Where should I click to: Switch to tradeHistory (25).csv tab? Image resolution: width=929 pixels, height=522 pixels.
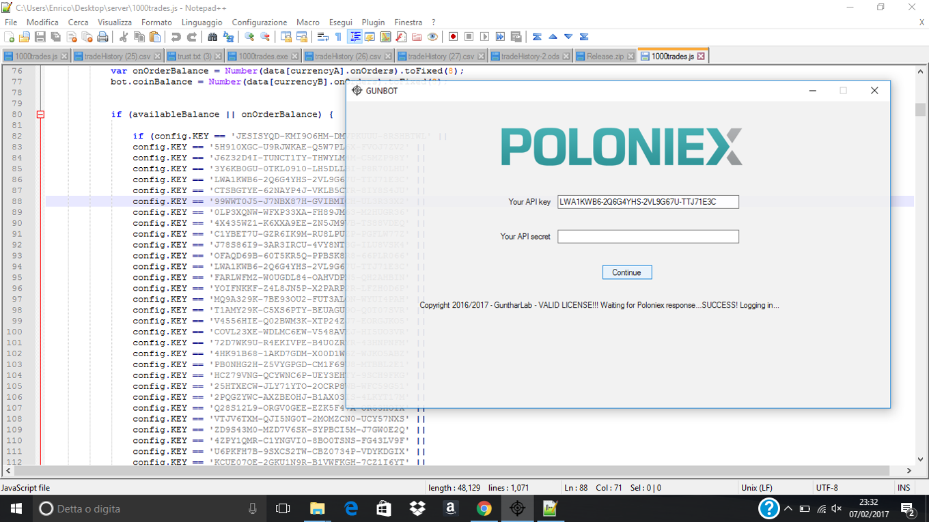coord(117,57)
